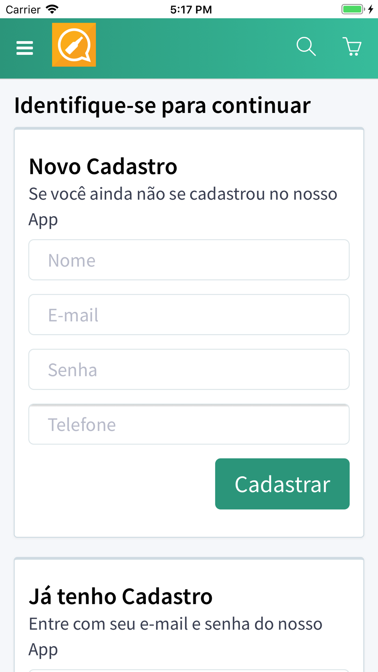The width and height of the screenshot is (378, 672).
Task: Focus the Nome input field
Action: [x=189, y=260]
